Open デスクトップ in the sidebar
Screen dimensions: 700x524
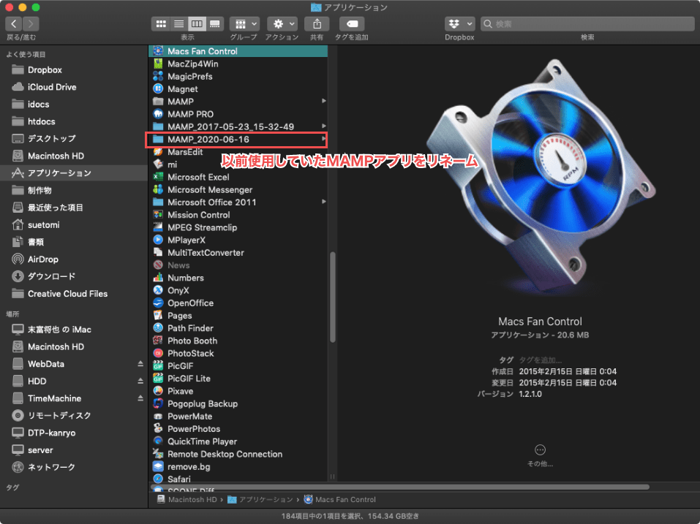pos(51,139)
